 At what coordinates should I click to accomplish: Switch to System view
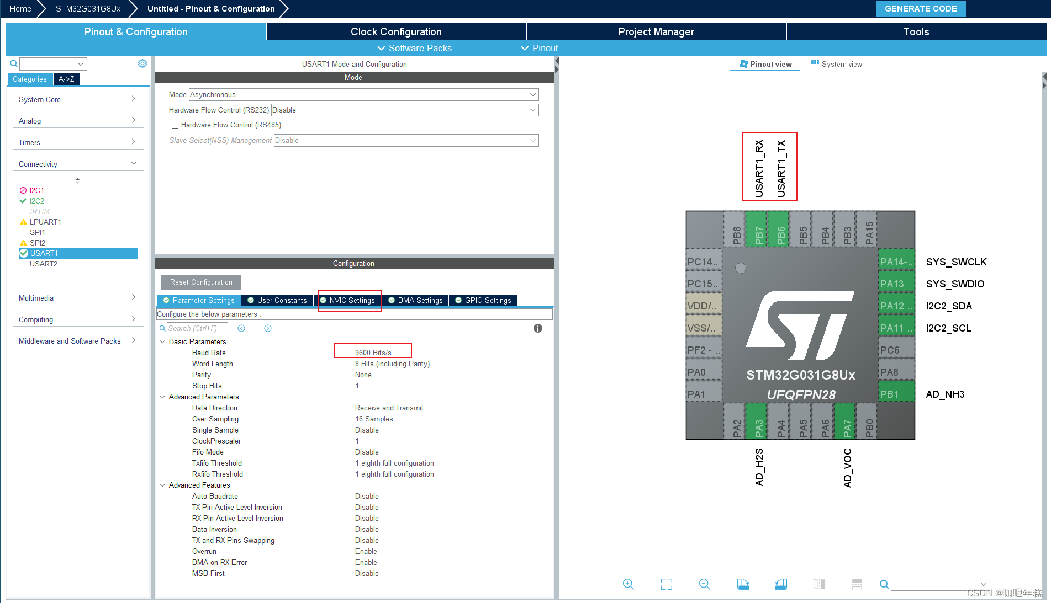pos(837,64)
